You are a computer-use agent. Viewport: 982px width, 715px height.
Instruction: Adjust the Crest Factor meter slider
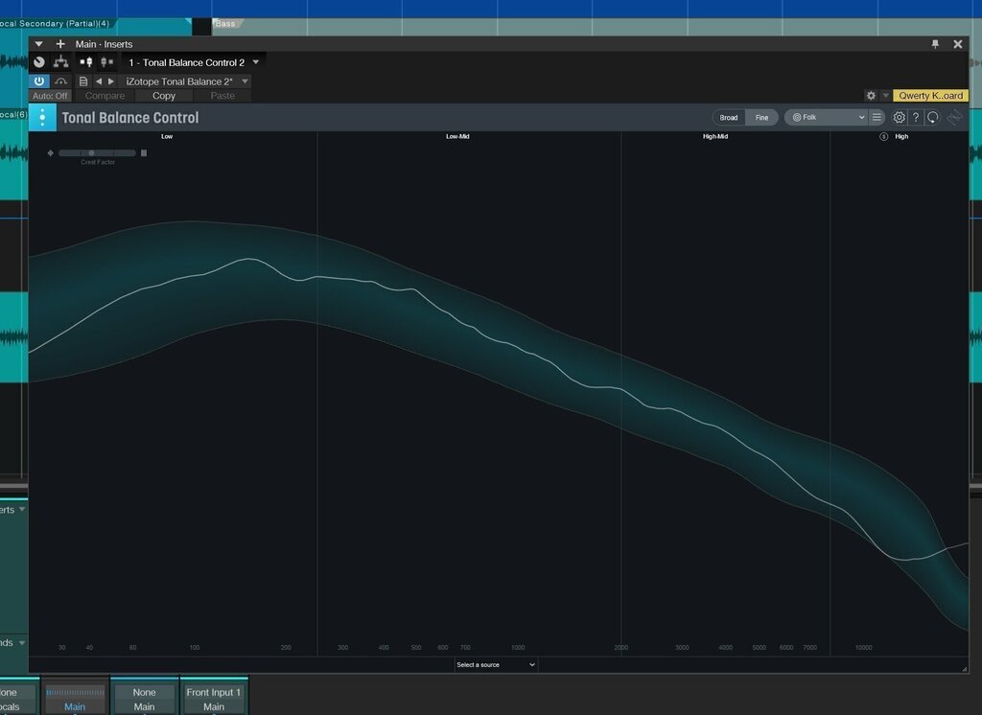click(97, 152)
